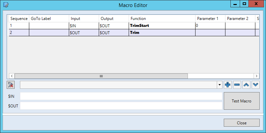Click the Parameter 1 cell containing 0
This screenshot has width=266, height=133.
coord(210,25)
